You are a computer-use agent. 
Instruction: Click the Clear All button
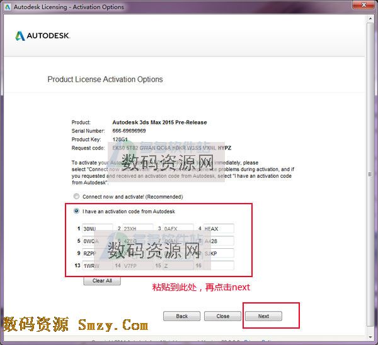point(102,280)
